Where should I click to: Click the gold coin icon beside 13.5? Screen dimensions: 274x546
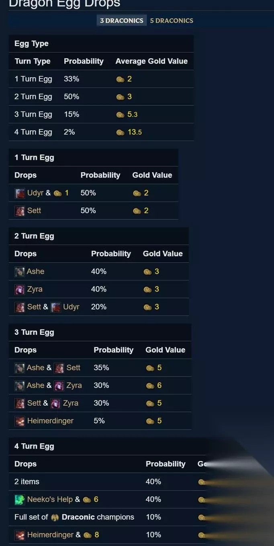pos(120,132)
